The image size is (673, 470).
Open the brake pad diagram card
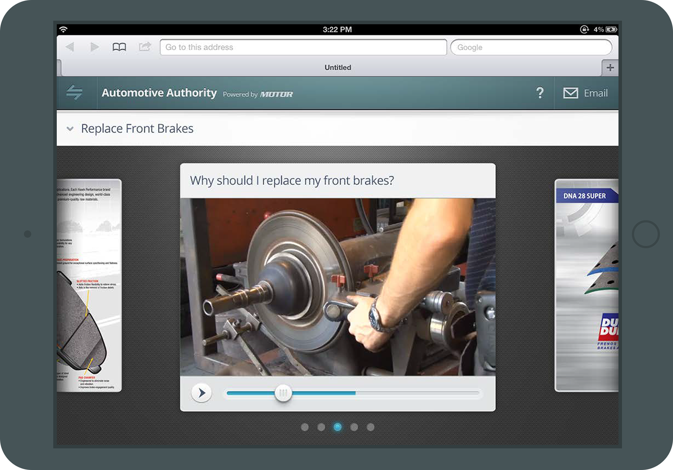pos(89,286)
